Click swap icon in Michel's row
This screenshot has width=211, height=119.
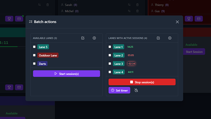[x=129, y=11]
